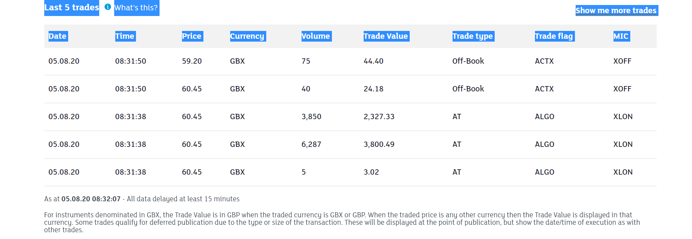Screen dimensions: 692x239
Task: Click the 05.08.20 08:32:07 timestamp text
Action: click(x=91, y=199)
